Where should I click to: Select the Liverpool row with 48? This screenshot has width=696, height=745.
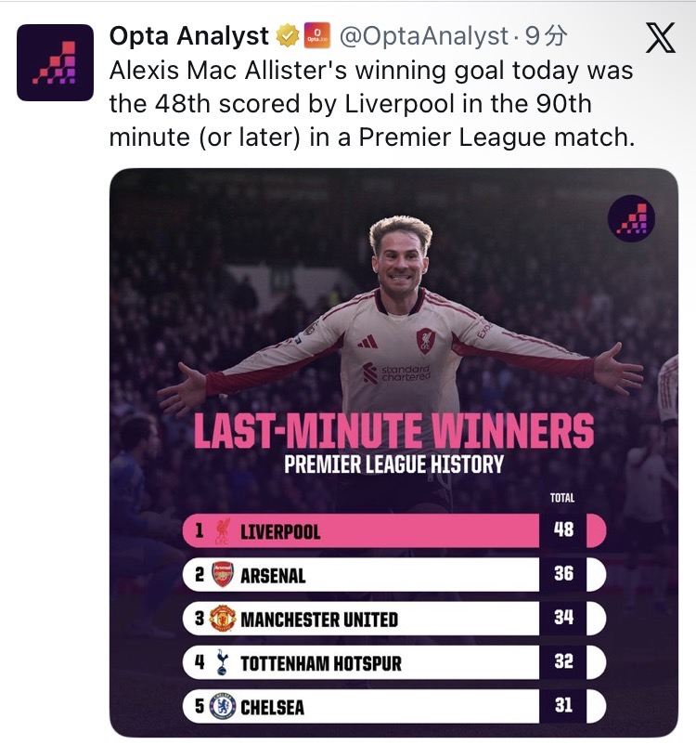pyautogui.click(x=390, y=531)
